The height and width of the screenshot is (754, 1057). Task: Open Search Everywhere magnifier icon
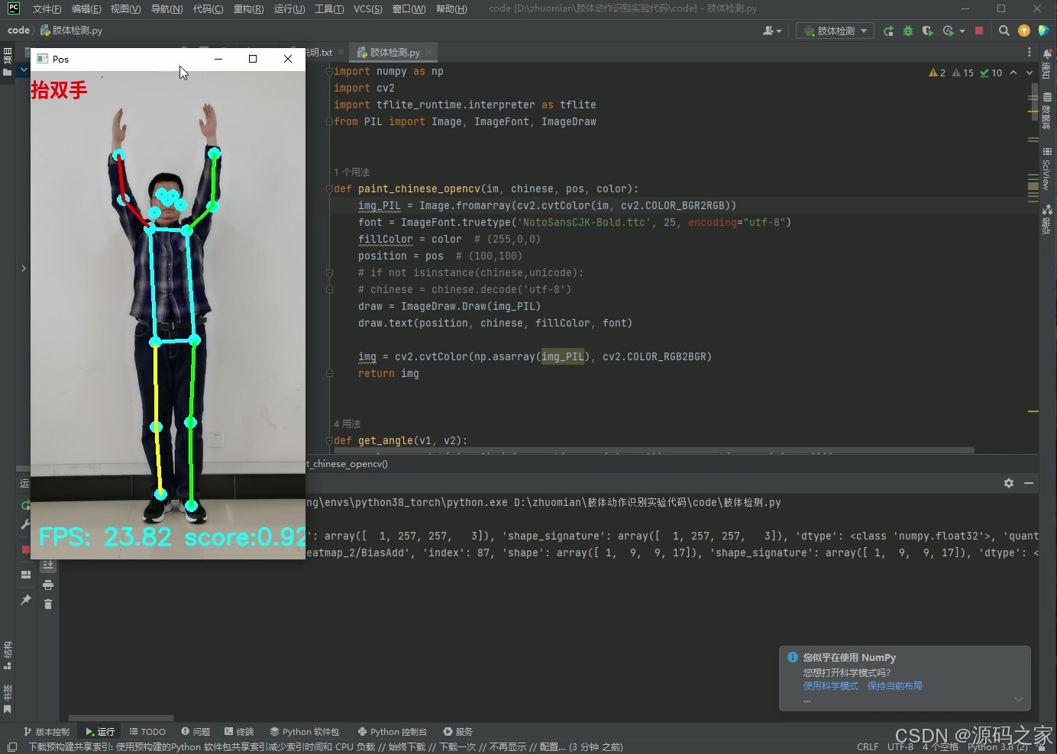click(x=1004, y=31)
